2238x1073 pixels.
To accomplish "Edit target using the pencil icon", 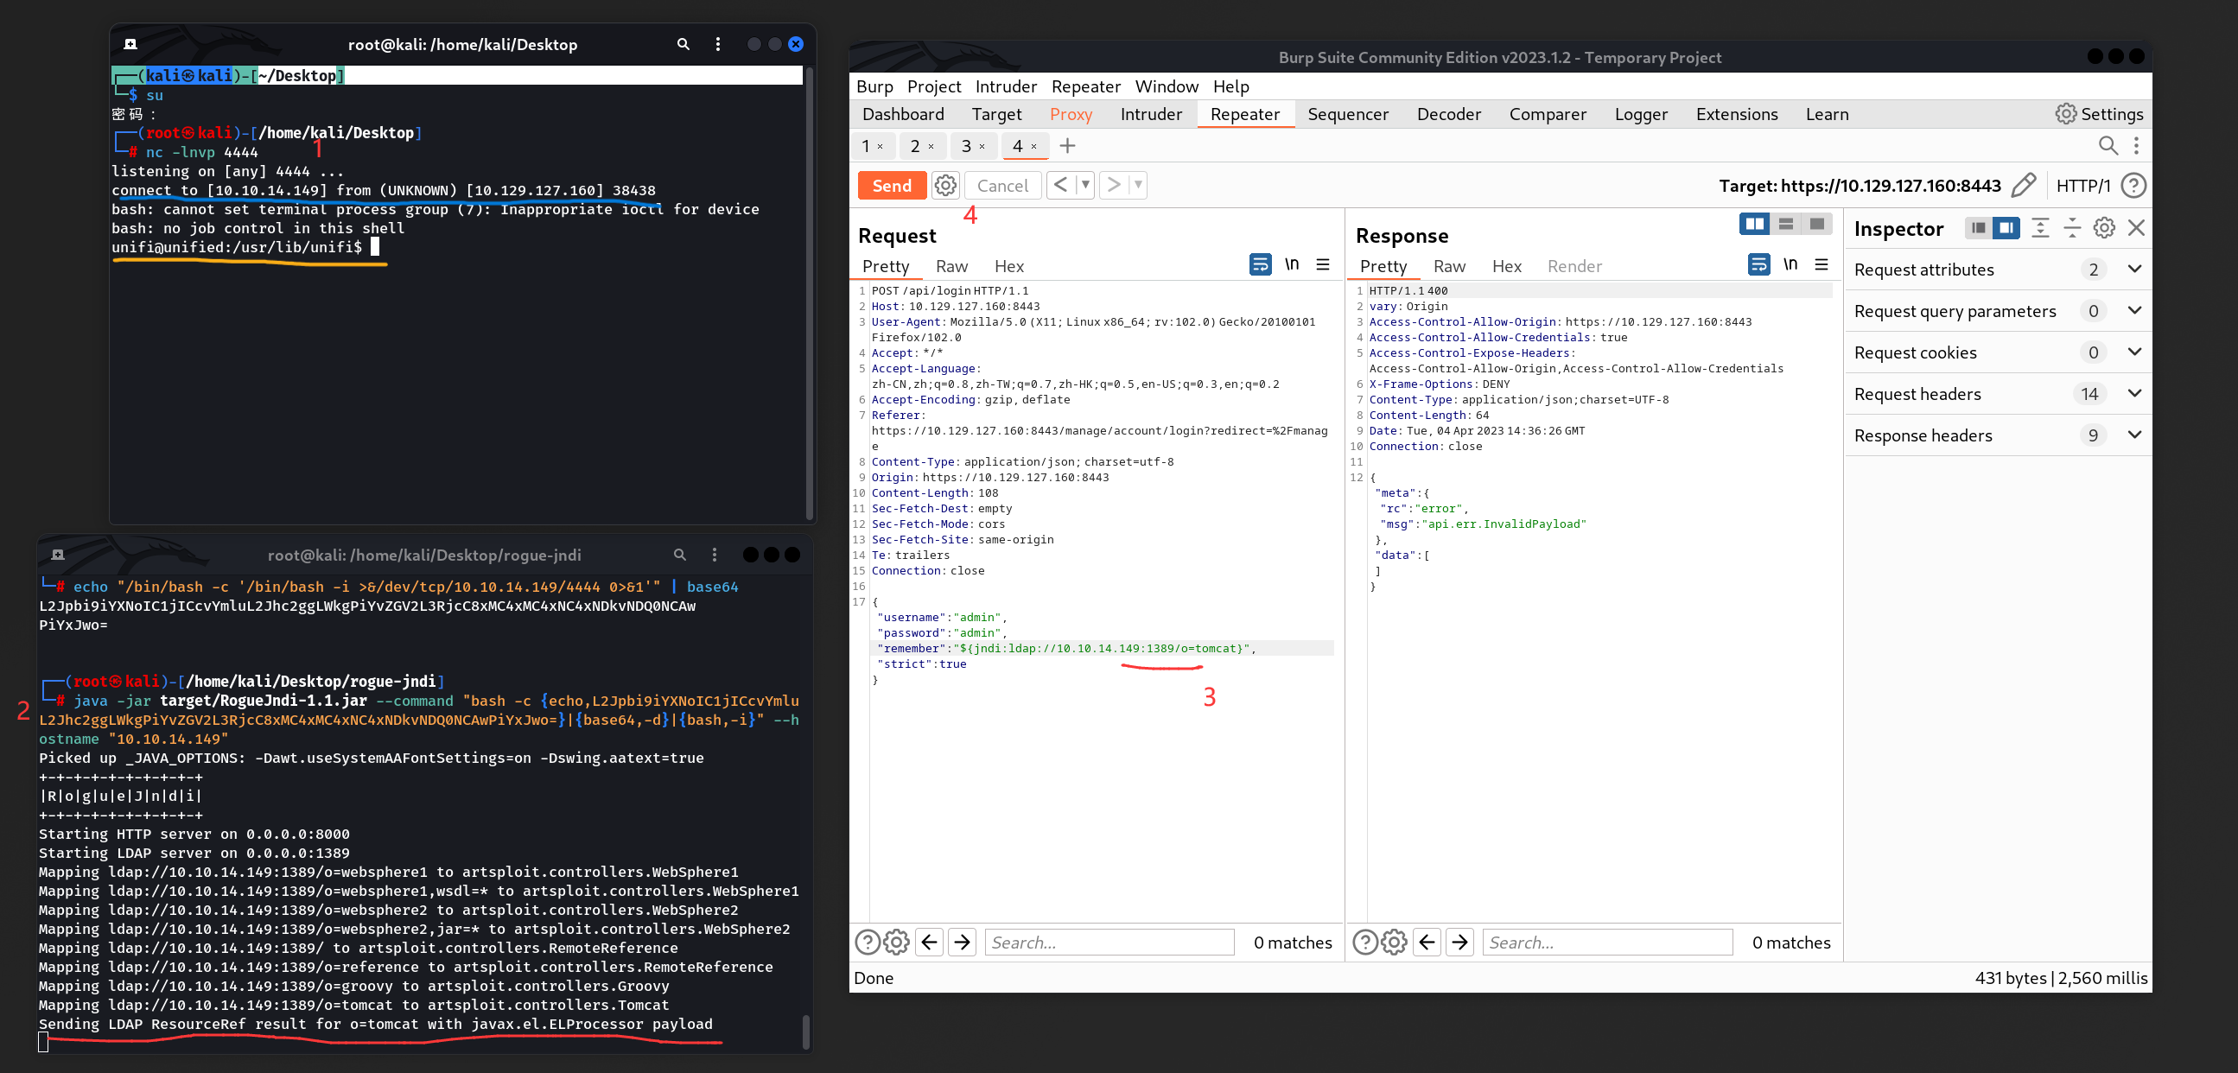I will [x=2023, y=185].
